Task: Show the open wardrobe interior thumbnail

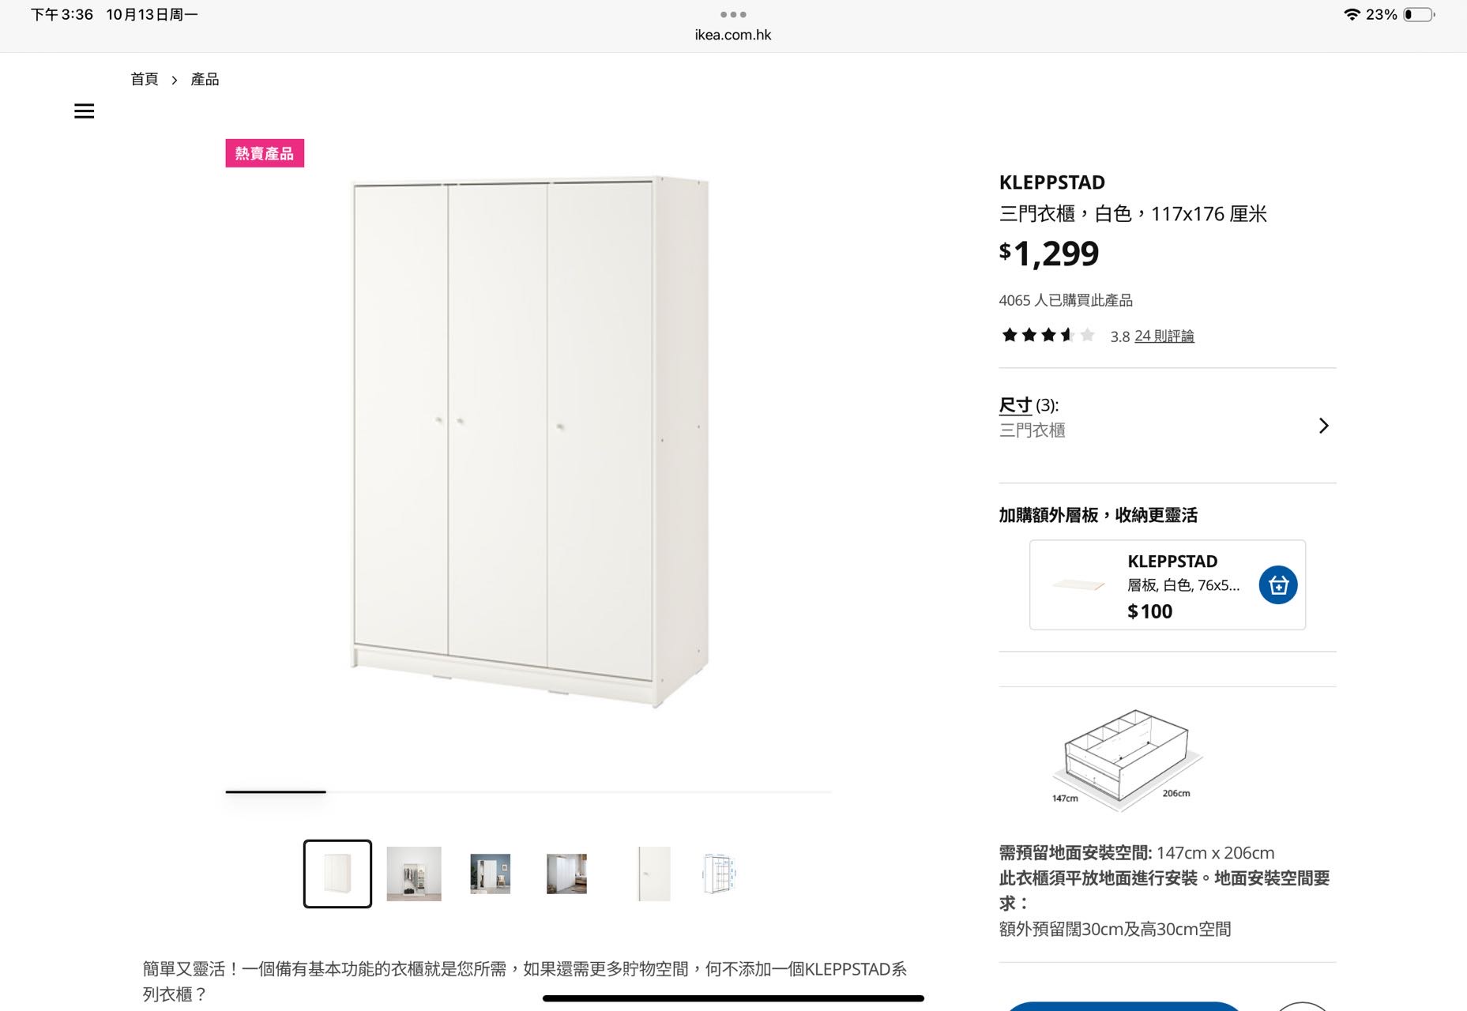Action: pos(414,874)
